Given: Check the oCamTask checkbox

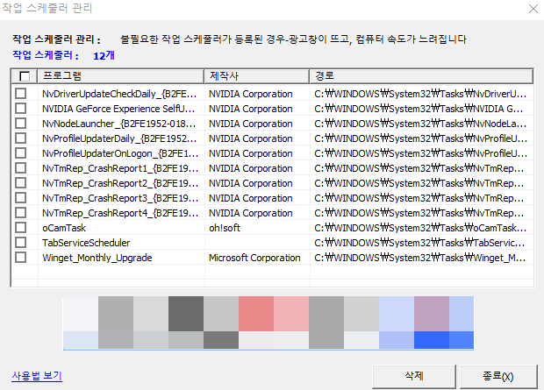Looking at the screenshot, I should pyautogui.click(x=21, y=227).
